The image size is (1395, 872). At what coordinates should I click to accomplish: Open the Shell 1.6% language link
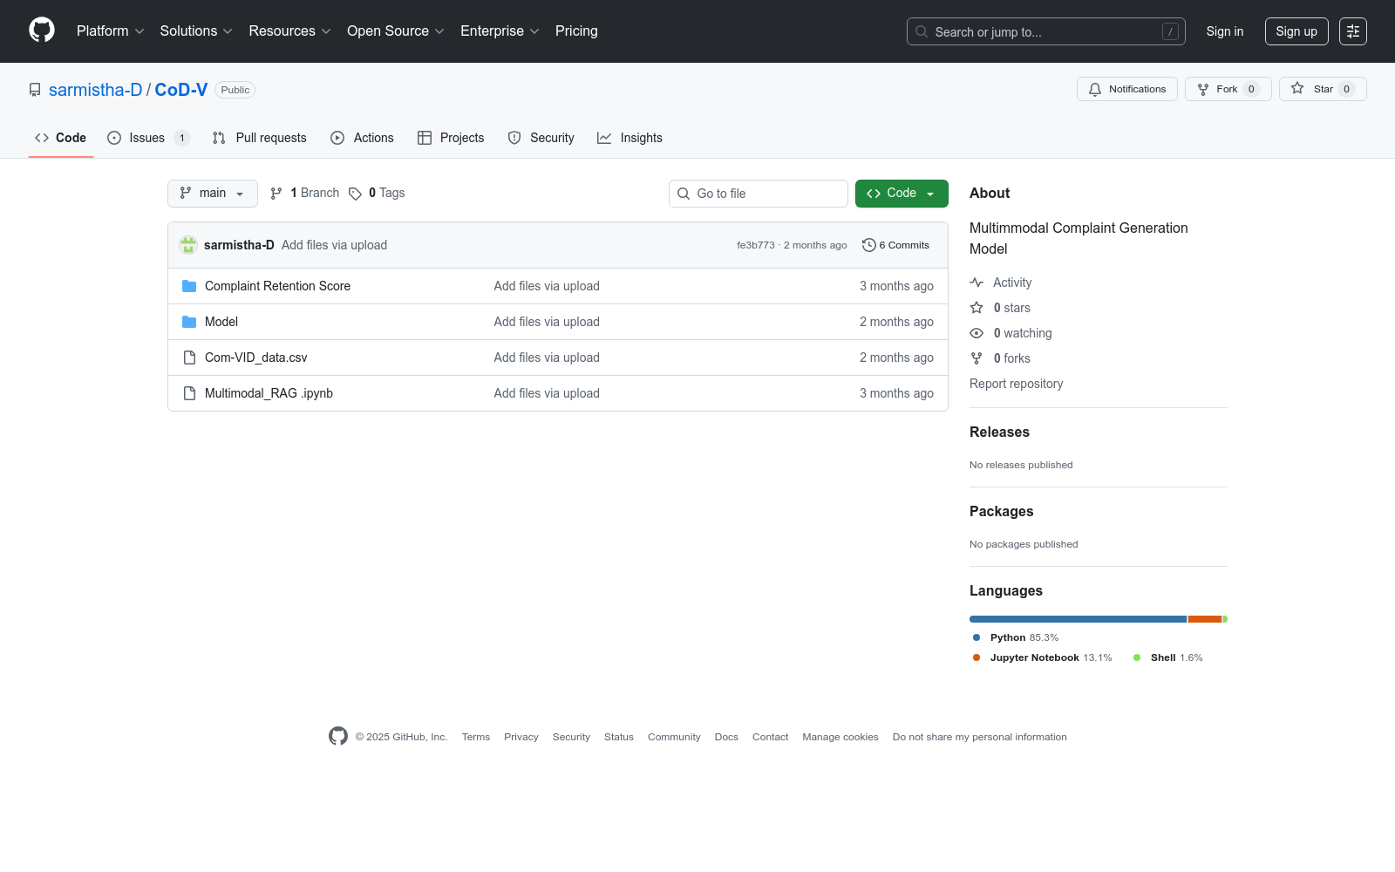(x=1167, y=657)
